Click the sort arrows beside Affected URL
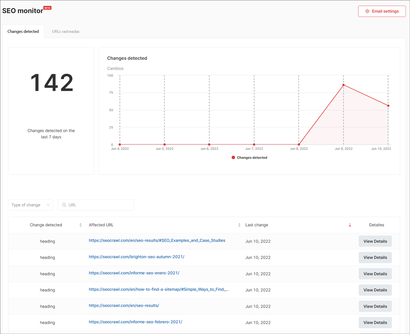 (239, 225)
